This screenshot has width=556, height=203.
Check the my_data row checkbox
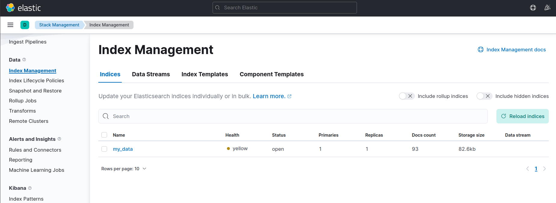click(104, 149)
